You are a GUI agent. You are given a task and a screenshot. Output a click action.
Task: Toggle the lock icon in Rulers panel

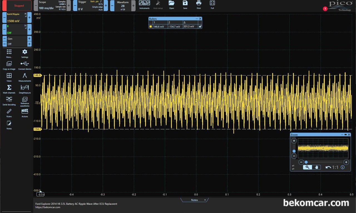click(200, 27)
